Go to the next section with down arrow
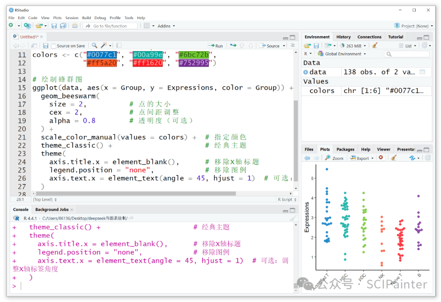 click(251, 46)
